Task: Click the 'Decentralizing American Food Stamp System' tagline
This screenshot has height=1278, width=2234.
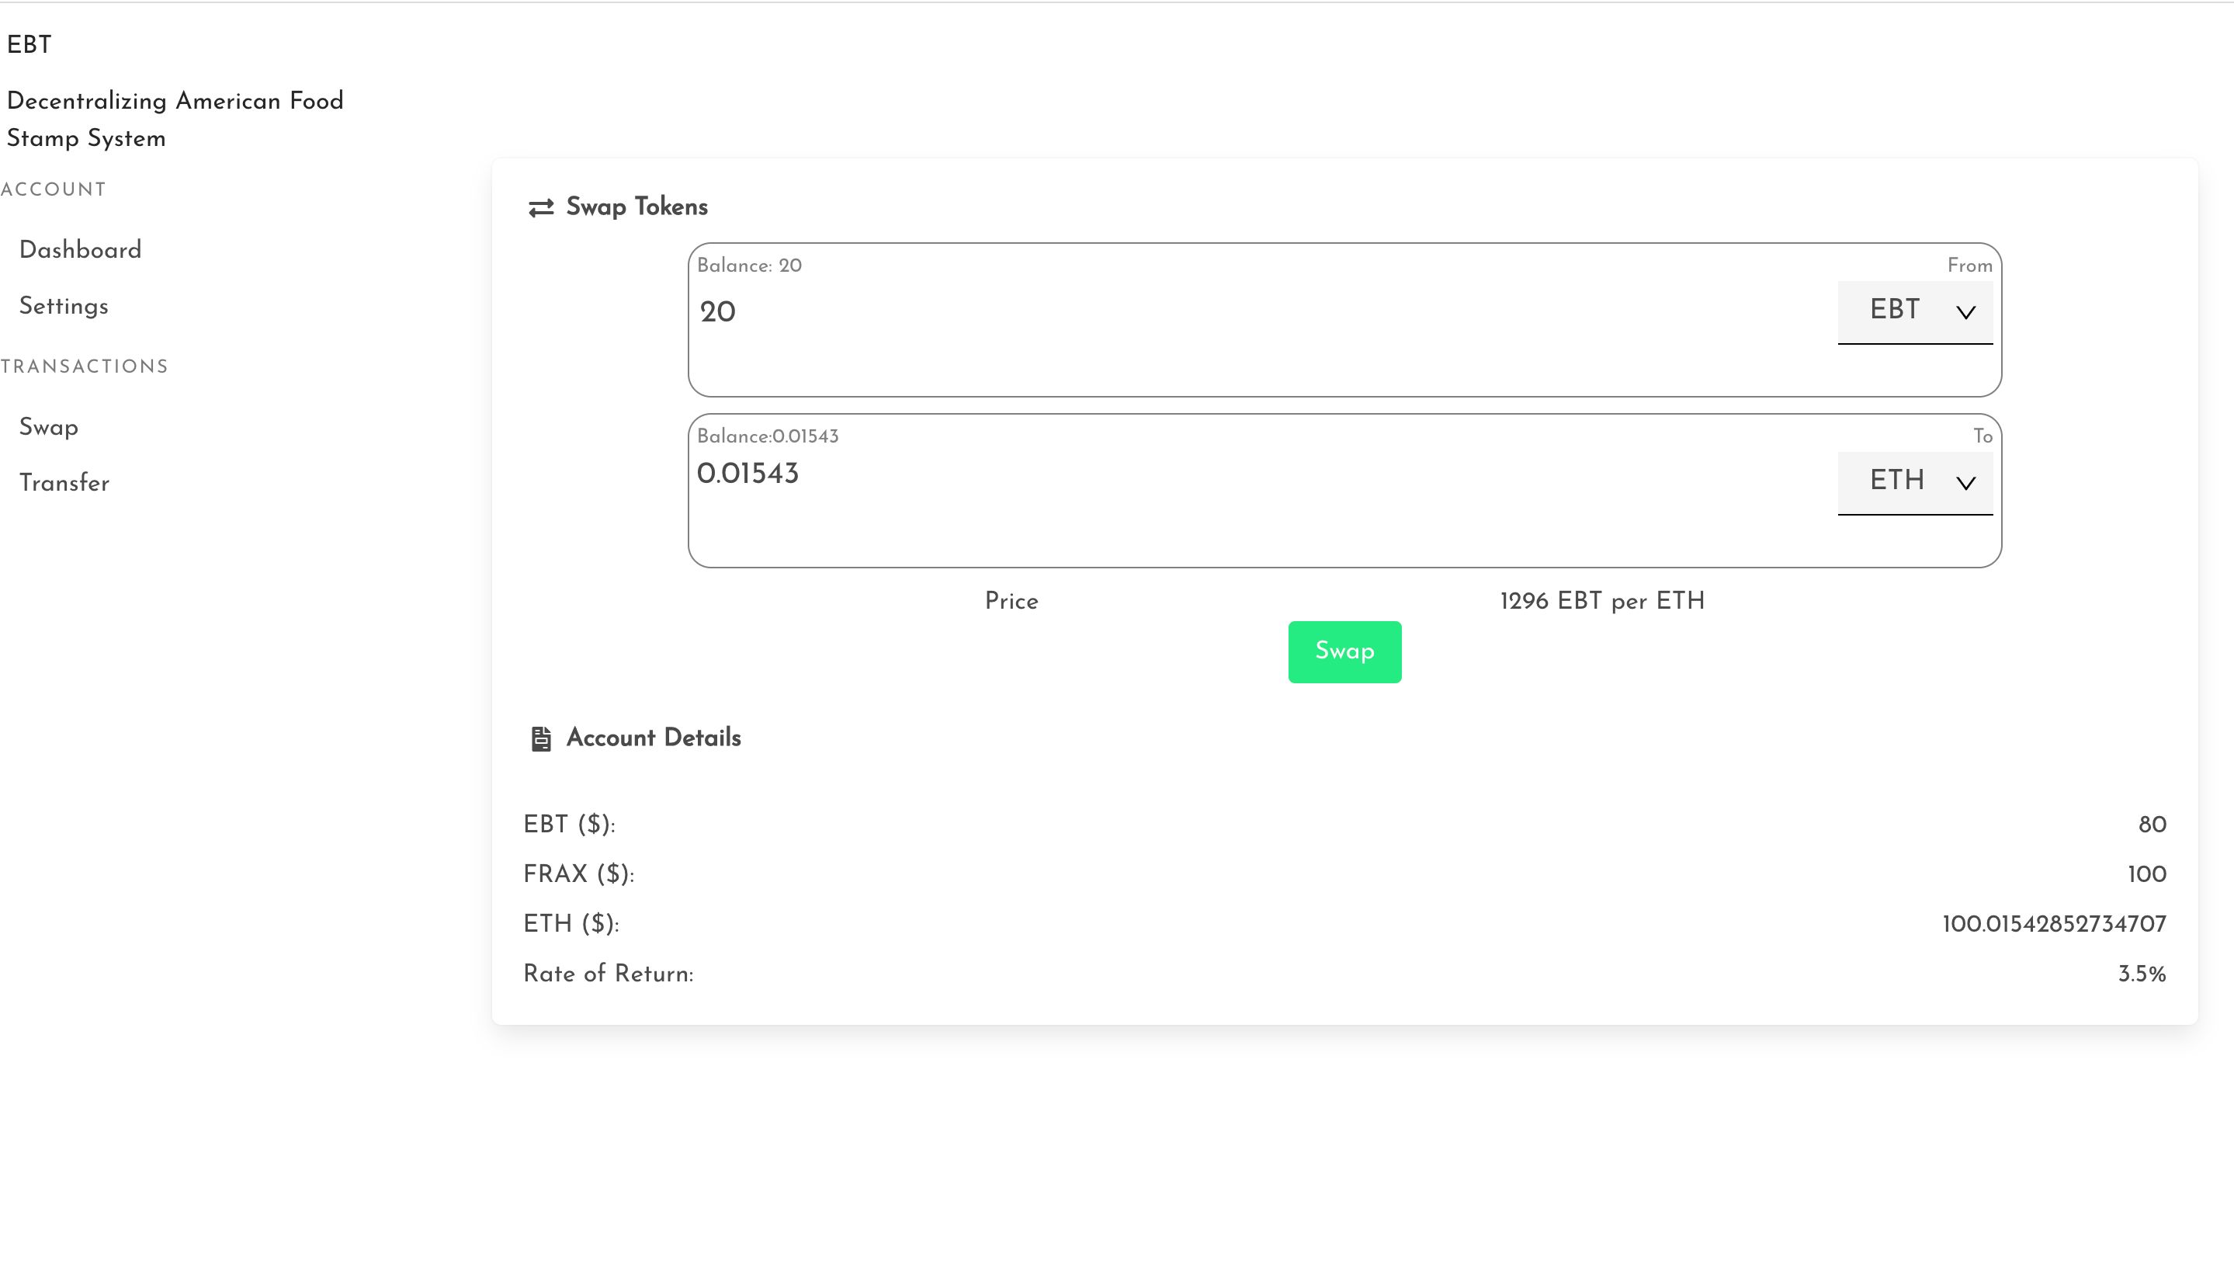Action: tap(175, 120)
